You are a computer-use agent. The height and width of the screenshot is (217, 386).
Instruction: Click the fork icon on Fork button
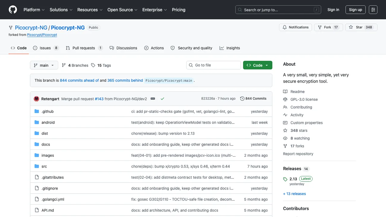320,27
